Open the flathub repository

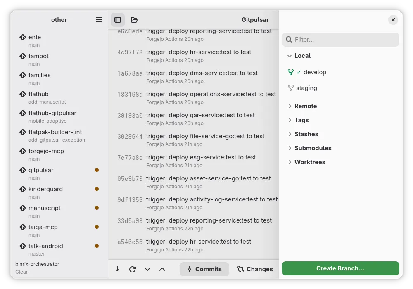coord(59,97)
